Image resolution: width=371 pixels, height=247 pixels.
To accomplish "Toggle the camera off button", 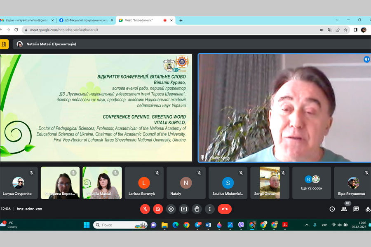I will [158, 209].
